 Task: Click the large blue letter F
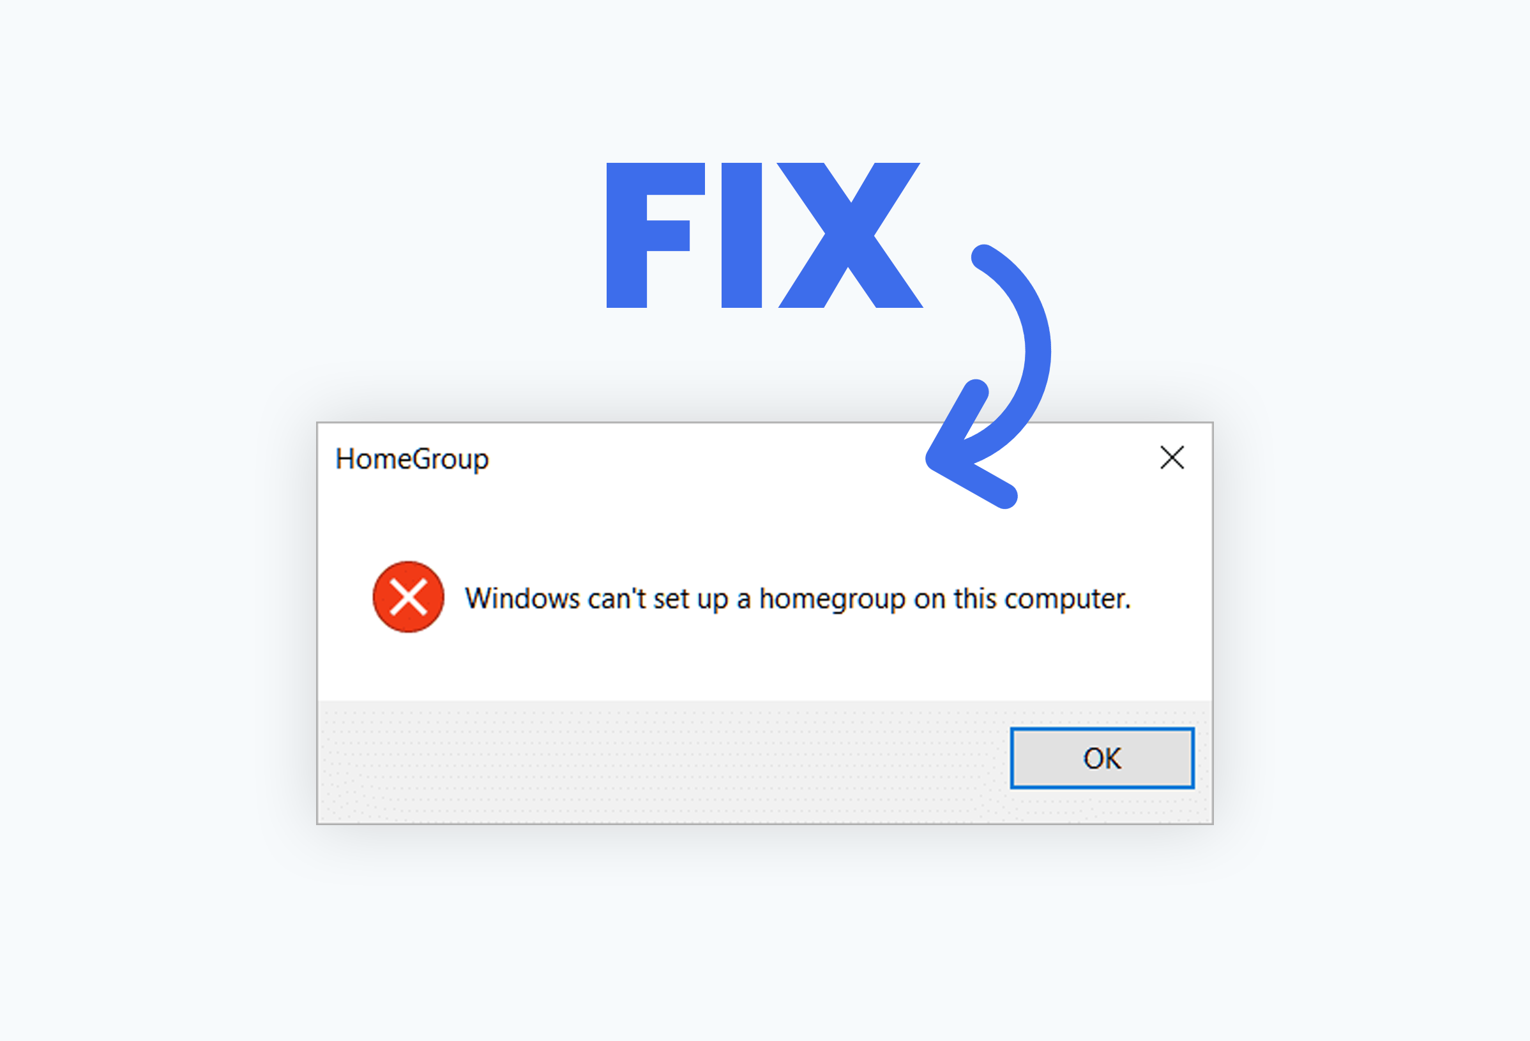click(655, 235)
